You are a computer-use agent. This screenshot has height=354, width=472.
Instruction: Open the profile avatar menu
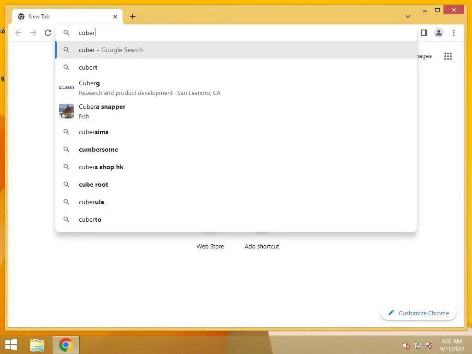(439, 33)
